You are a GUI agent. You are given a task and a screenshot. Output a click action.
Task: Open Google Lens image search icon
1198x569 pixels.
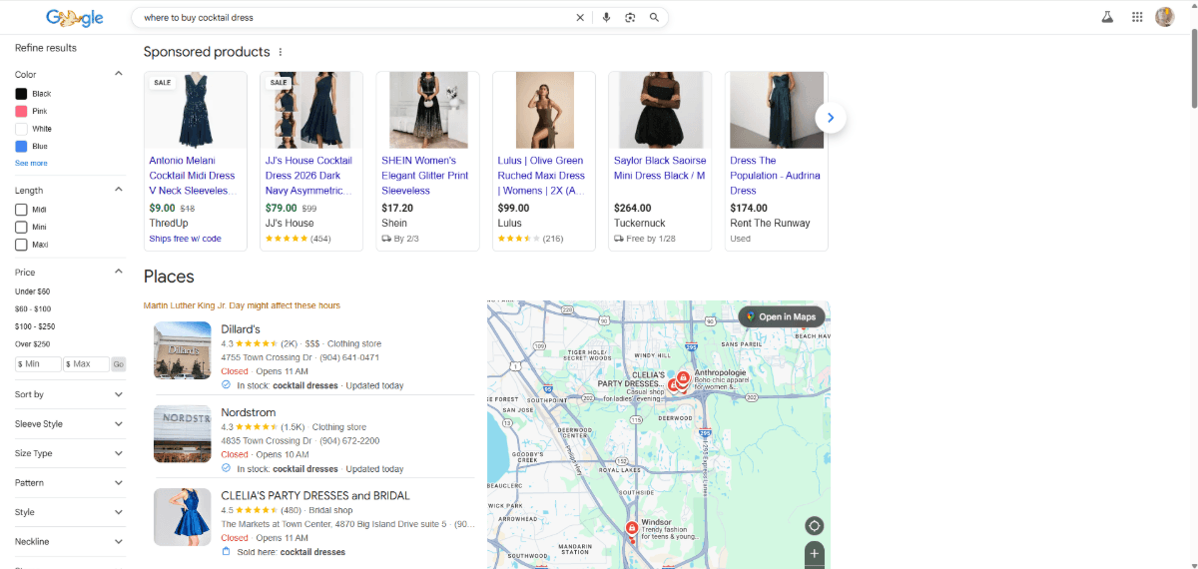pyautogui.click(x=630, y=17)
